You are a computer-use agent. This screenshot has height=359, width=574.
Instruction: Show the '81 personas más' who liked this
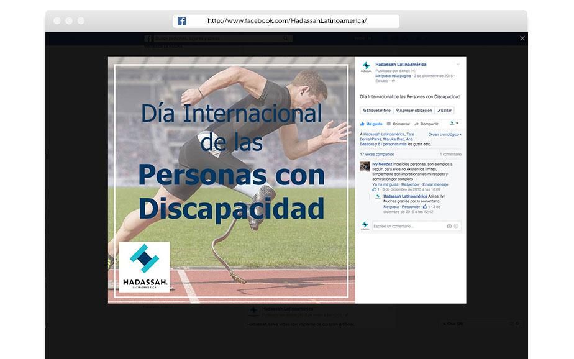(394, 144)
